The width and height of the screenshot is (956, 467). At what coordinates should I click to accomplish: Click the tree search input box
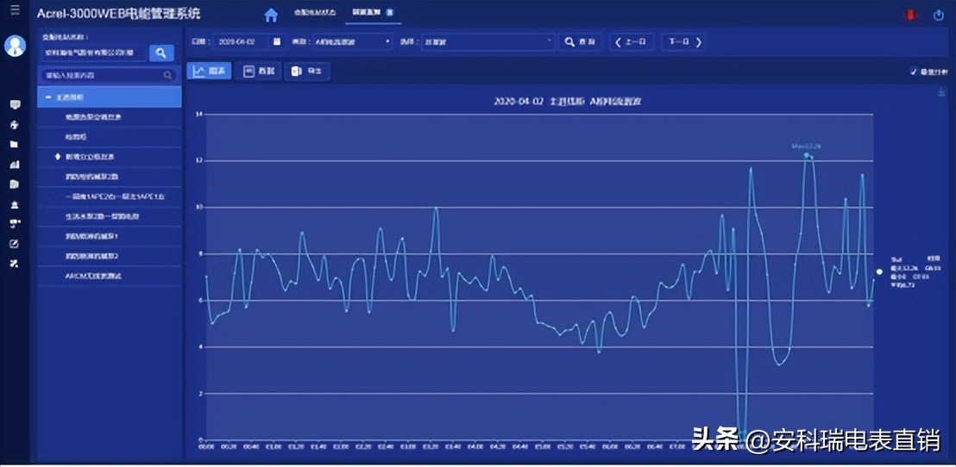coord(108,76)
